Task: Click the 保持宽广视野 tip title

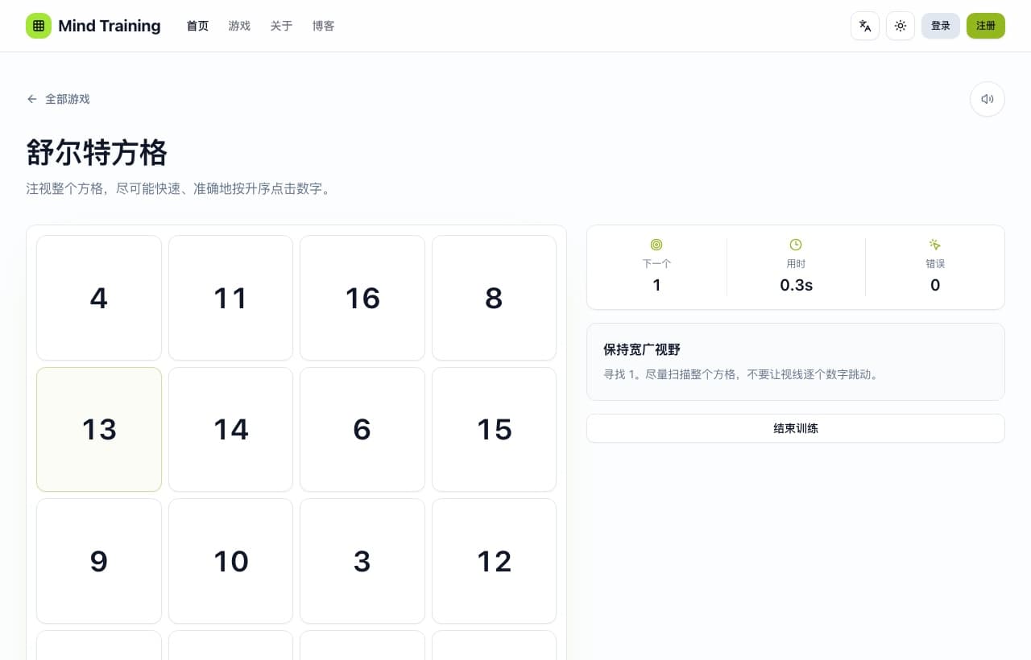Action: click(642, 349)
